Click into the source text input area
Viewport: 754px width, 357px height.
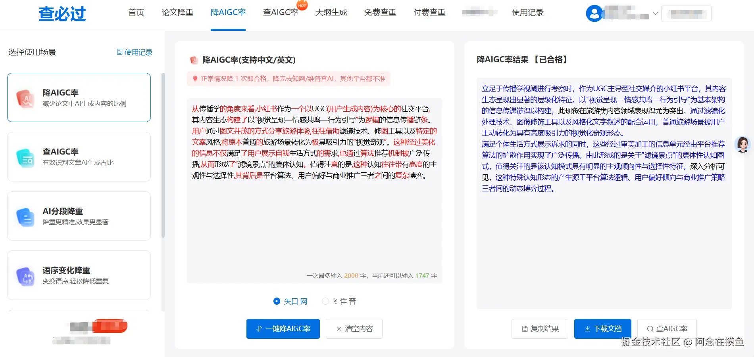point(314,191)
